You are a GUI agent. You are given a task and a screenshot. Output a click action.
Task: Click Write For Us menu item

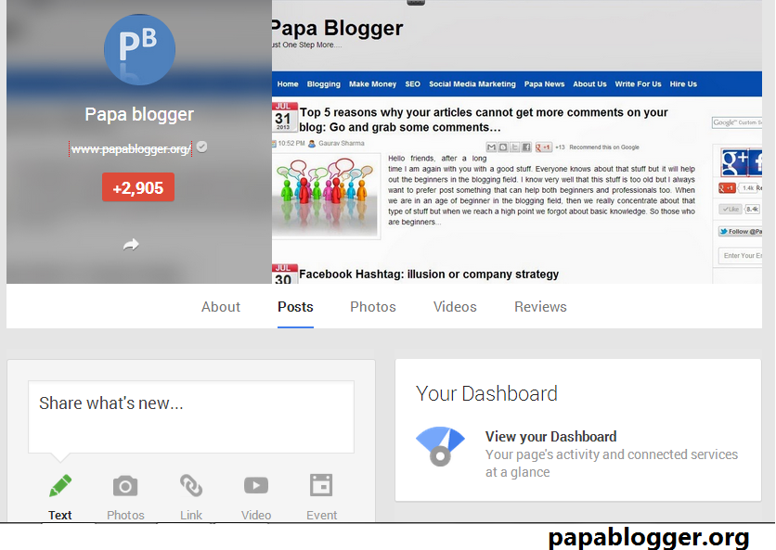pyautogui.click(x=638, y=84)
